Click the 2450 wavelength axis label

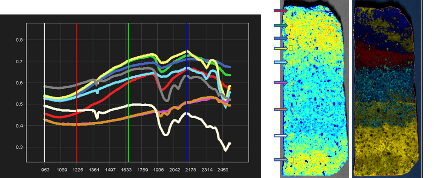point(223,170)
